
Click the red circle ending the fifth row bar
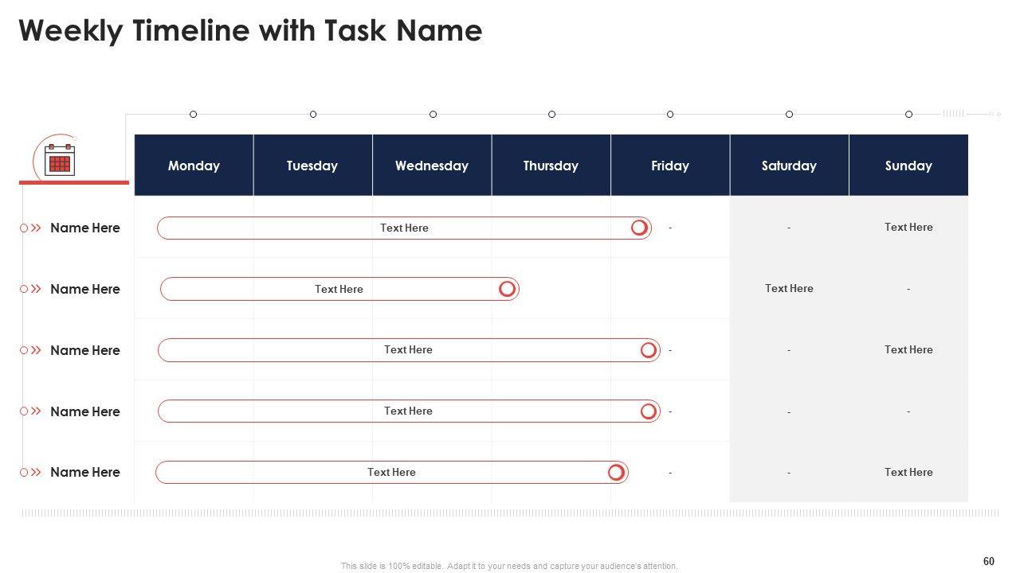tap(616, 472)
